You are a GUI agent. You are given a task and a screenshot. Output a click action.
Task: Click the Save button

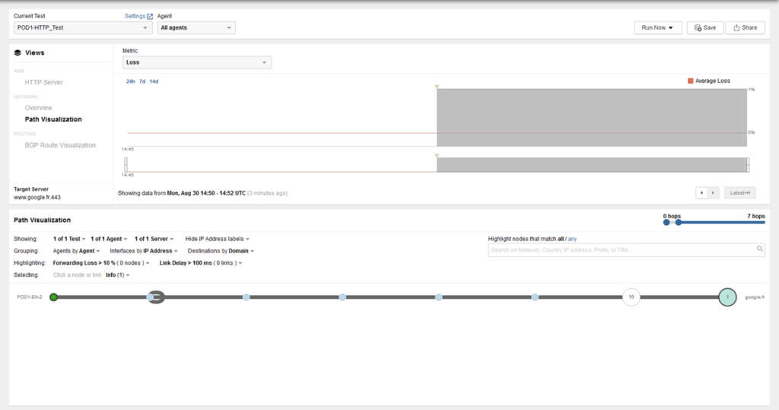click(704, 27)
